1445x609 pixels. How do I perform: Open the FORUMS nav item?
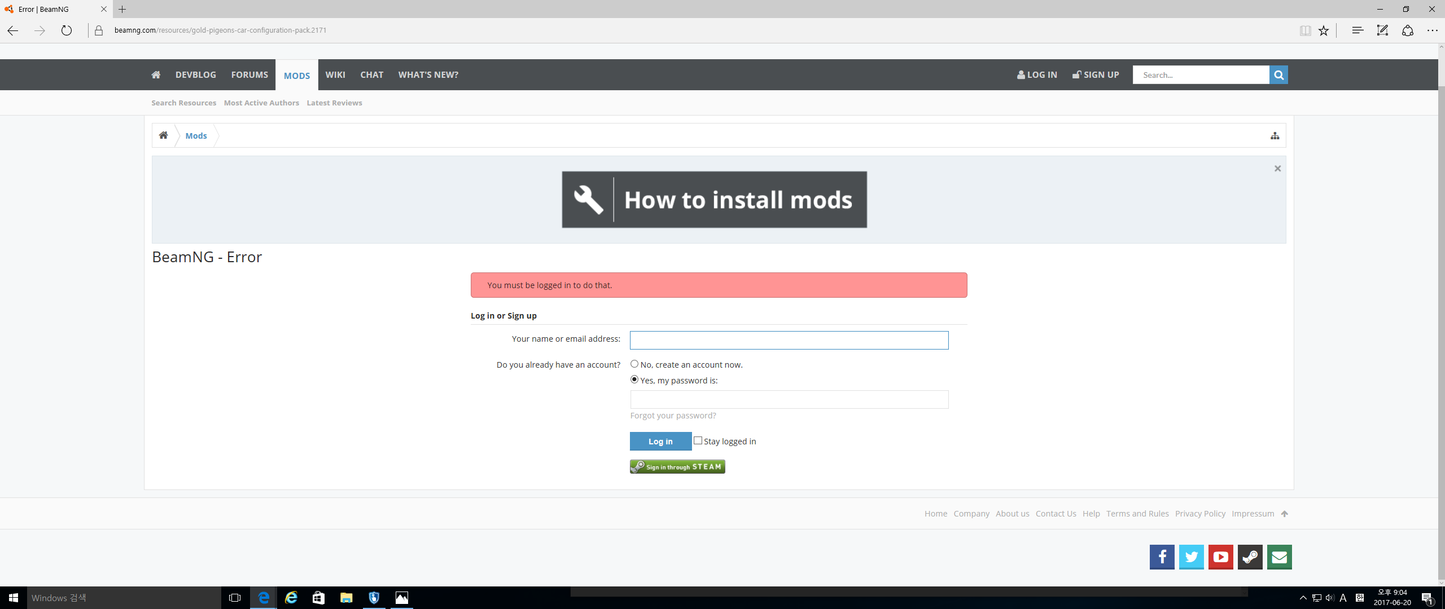(249, 74)
